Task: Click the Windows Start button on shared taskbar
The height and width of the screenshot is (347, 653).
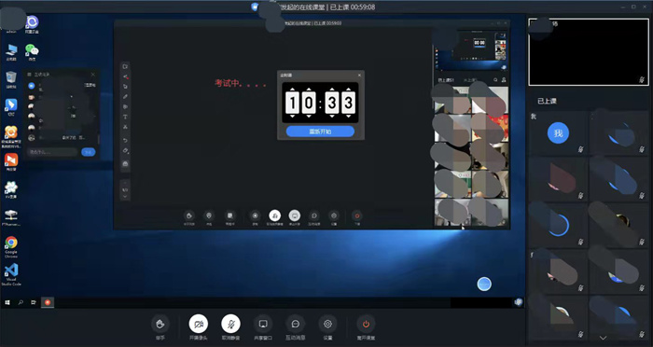Action: [x=7, y=302]
